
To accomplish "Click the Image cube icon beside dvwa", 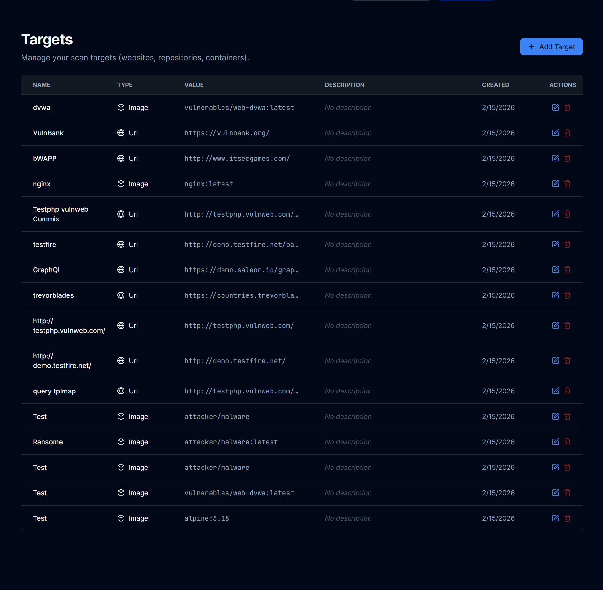I will tap(120, 107).
